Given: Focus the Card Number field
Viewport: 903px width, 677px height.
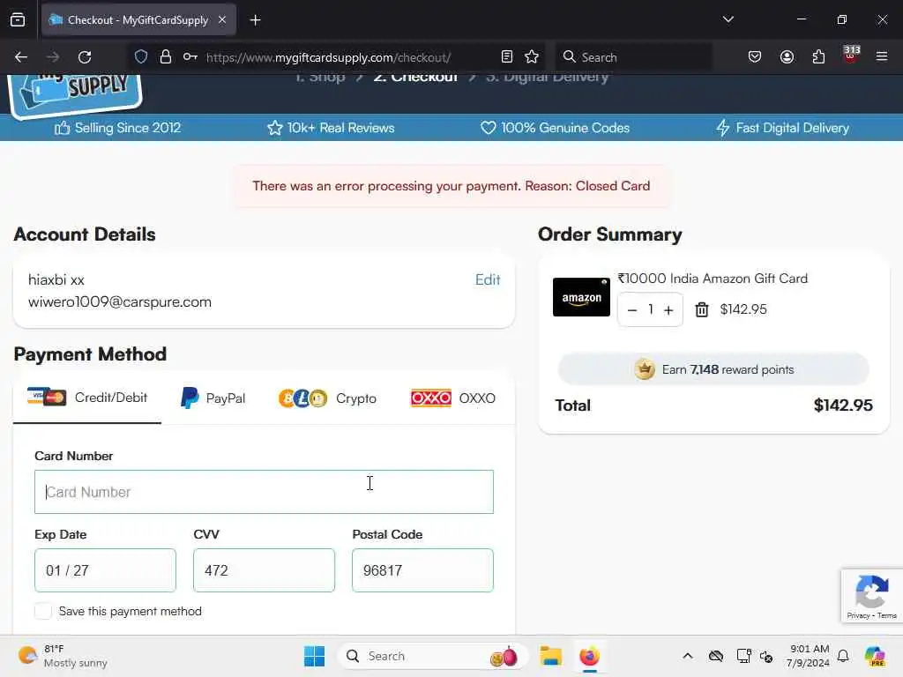Looking at the screenshot, I should [264, 492].
